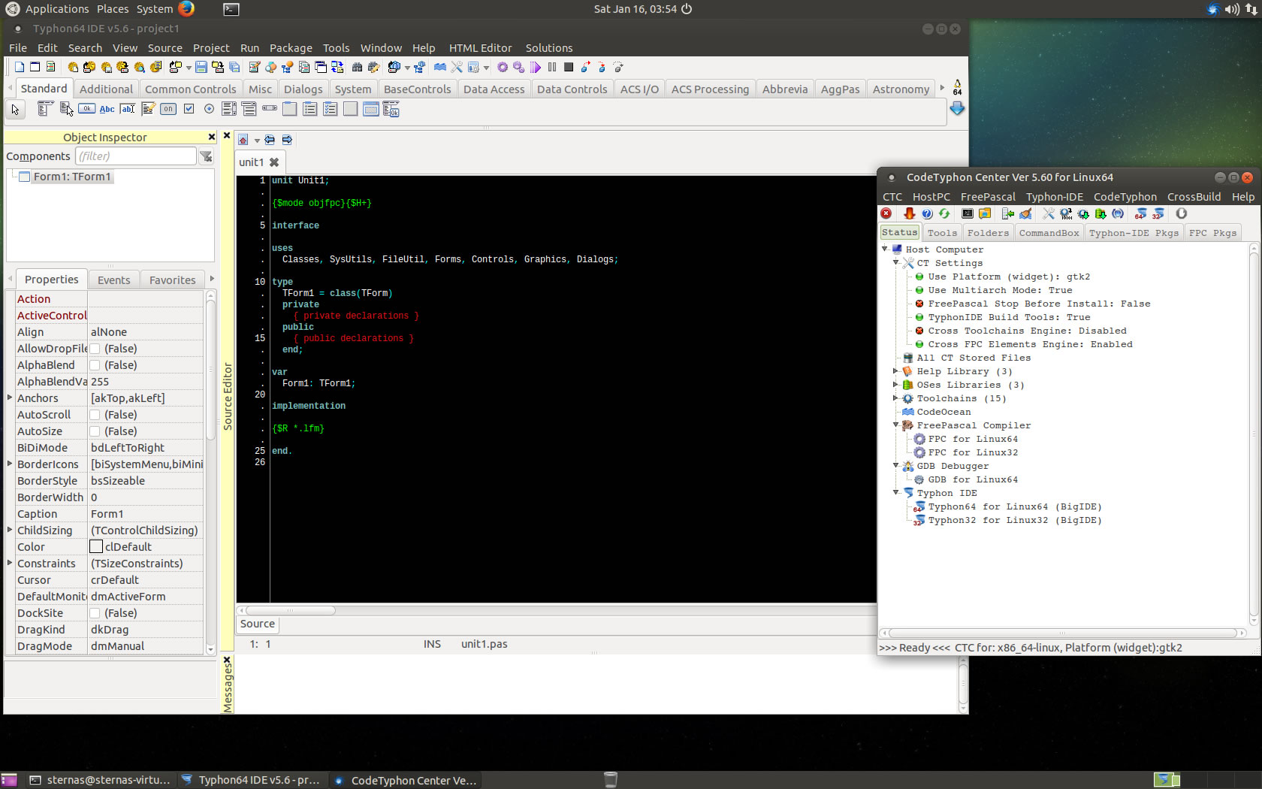
Task: Click the Typhon64 build icon in CodeTyphon Center
Action: click(1141, 214)
